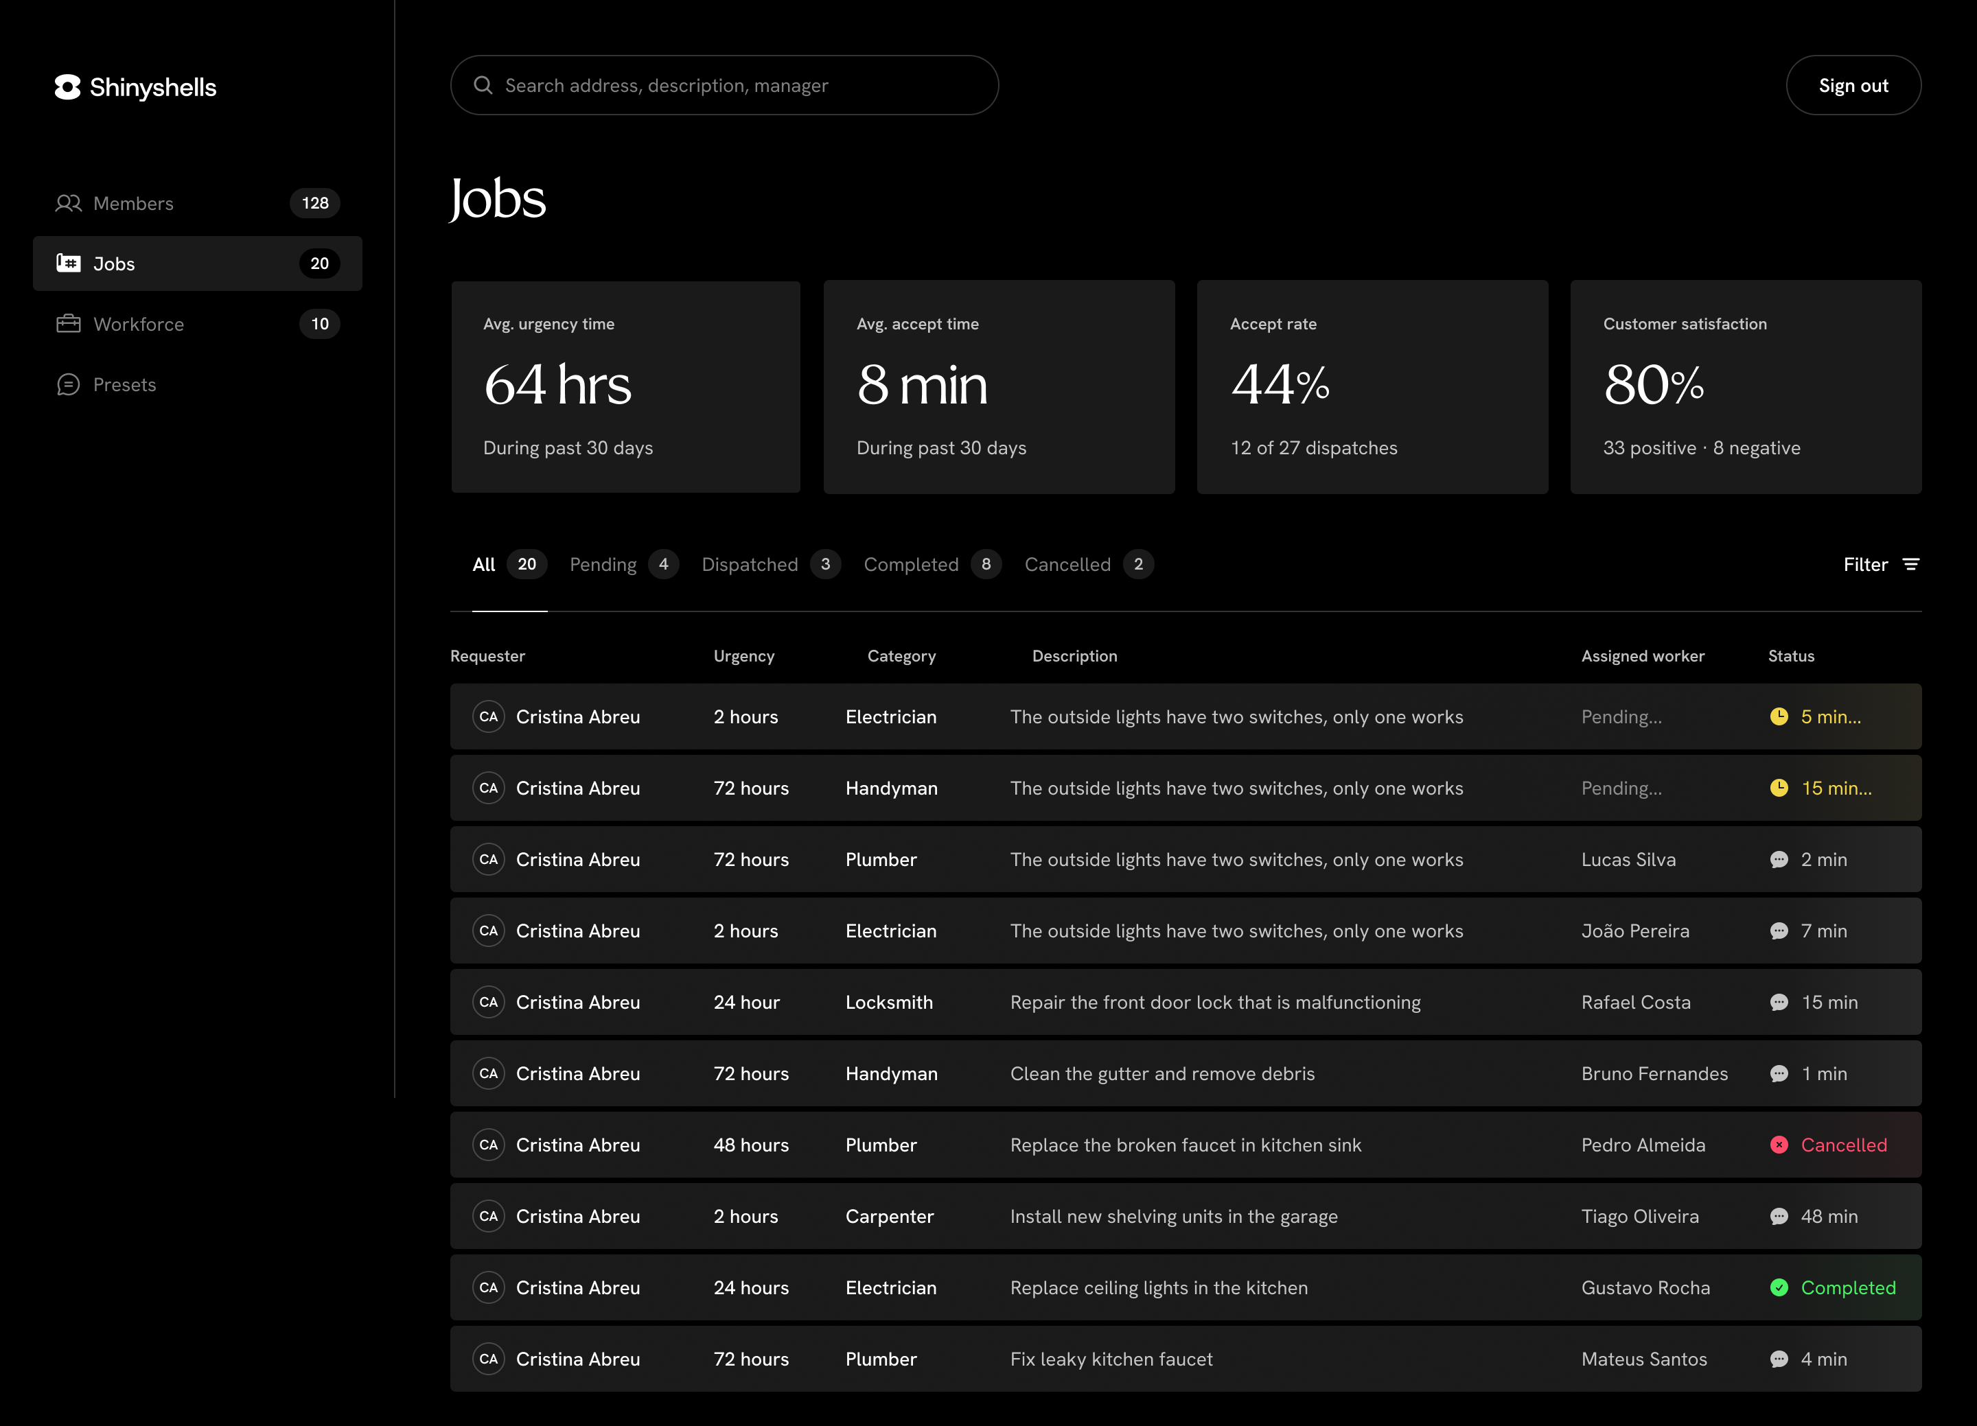Sort by the Urgency column header
This screenshot has width=1977, height=1426.
pos(743,656)
